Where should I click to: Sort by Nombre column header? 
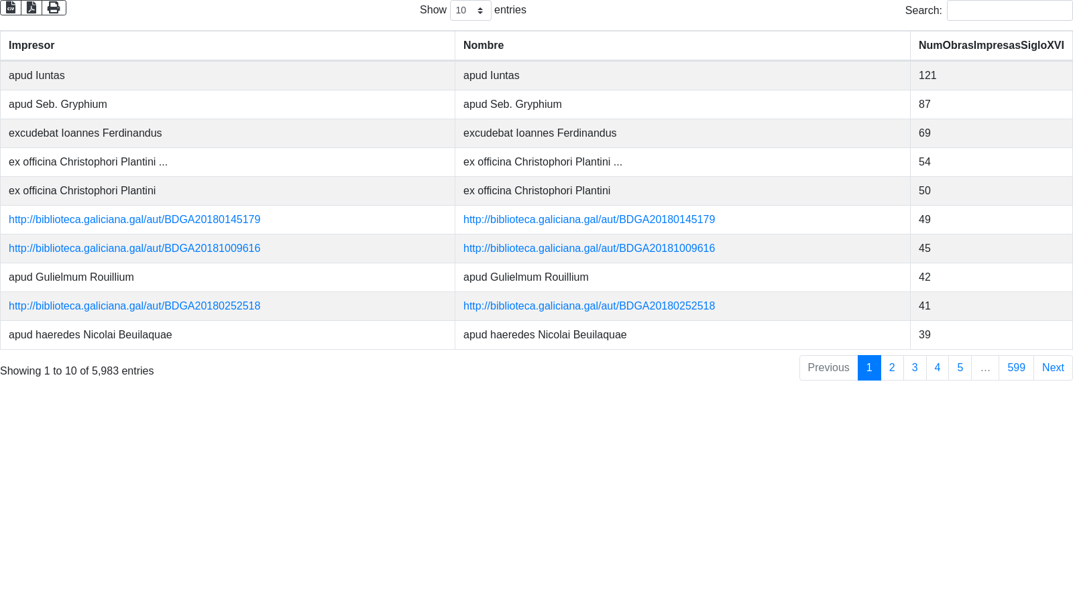pos(484,46)
